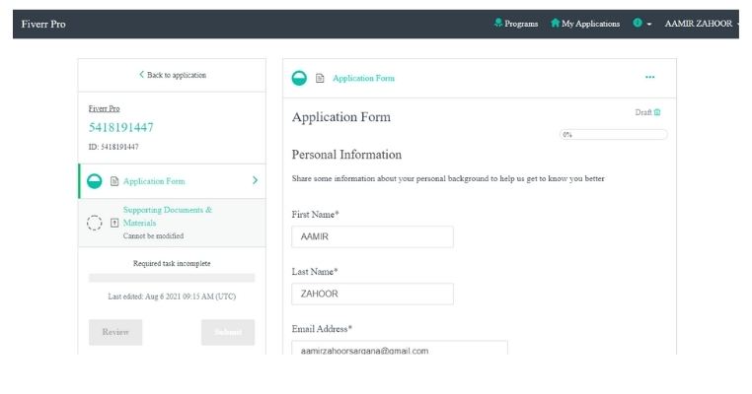752x394 pixels.
Task: Click the My Applications home icon
Action: coord(555,23)
